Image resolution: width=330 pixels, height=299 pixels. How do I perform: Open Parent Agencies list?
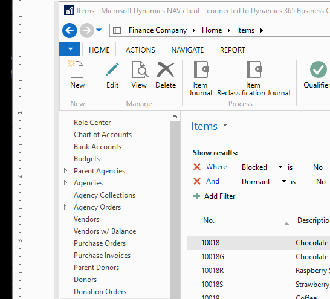tap(99, 171)
